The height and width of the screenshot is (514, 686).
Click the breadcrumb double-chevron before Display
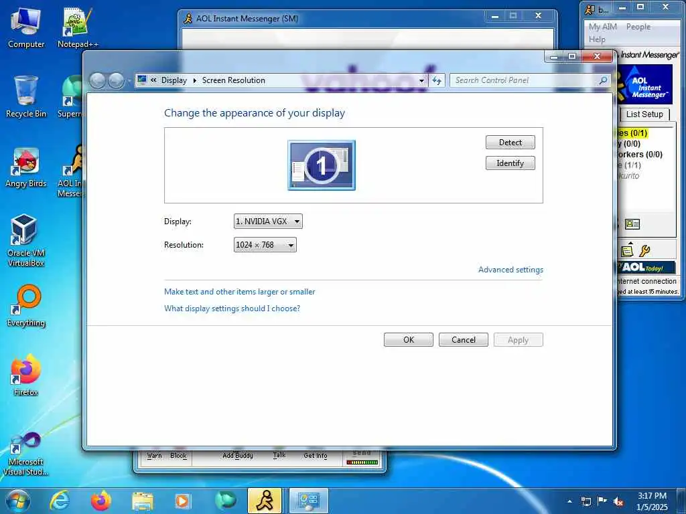[x=153, y=80]
